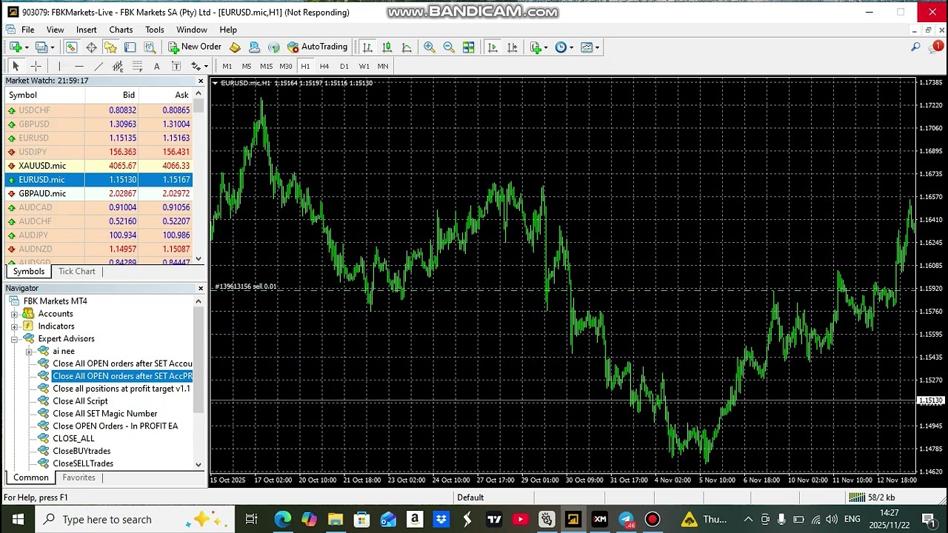The image size is (948, 533).
Task: Open the Charts menu
Action: 121,30
